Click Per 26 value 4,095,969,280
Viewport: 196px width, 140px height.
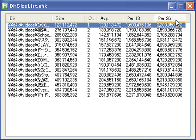[x=170, y=45]
